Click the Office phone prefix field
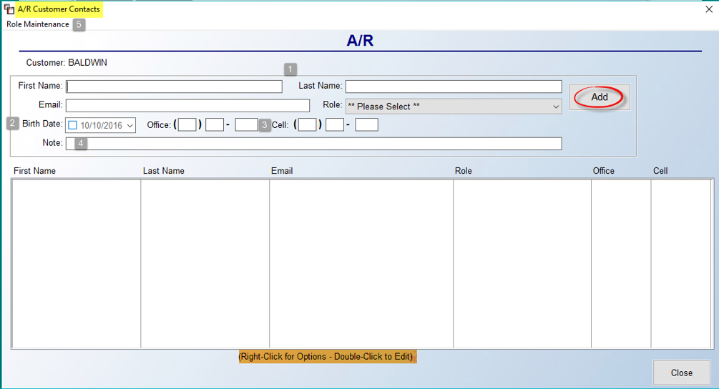 (x=215, y=124)
